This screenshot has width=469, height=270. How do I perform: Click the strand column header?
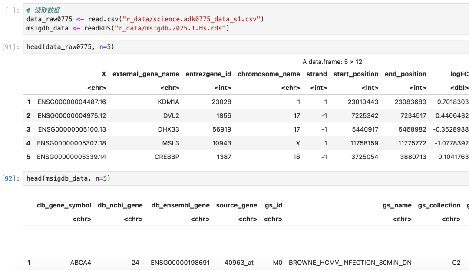click(317, 74)
